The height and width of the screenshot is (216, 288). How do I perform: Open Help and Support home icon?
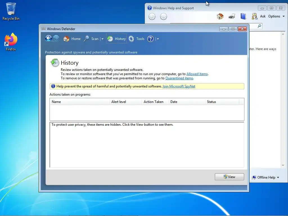(220, 16)
